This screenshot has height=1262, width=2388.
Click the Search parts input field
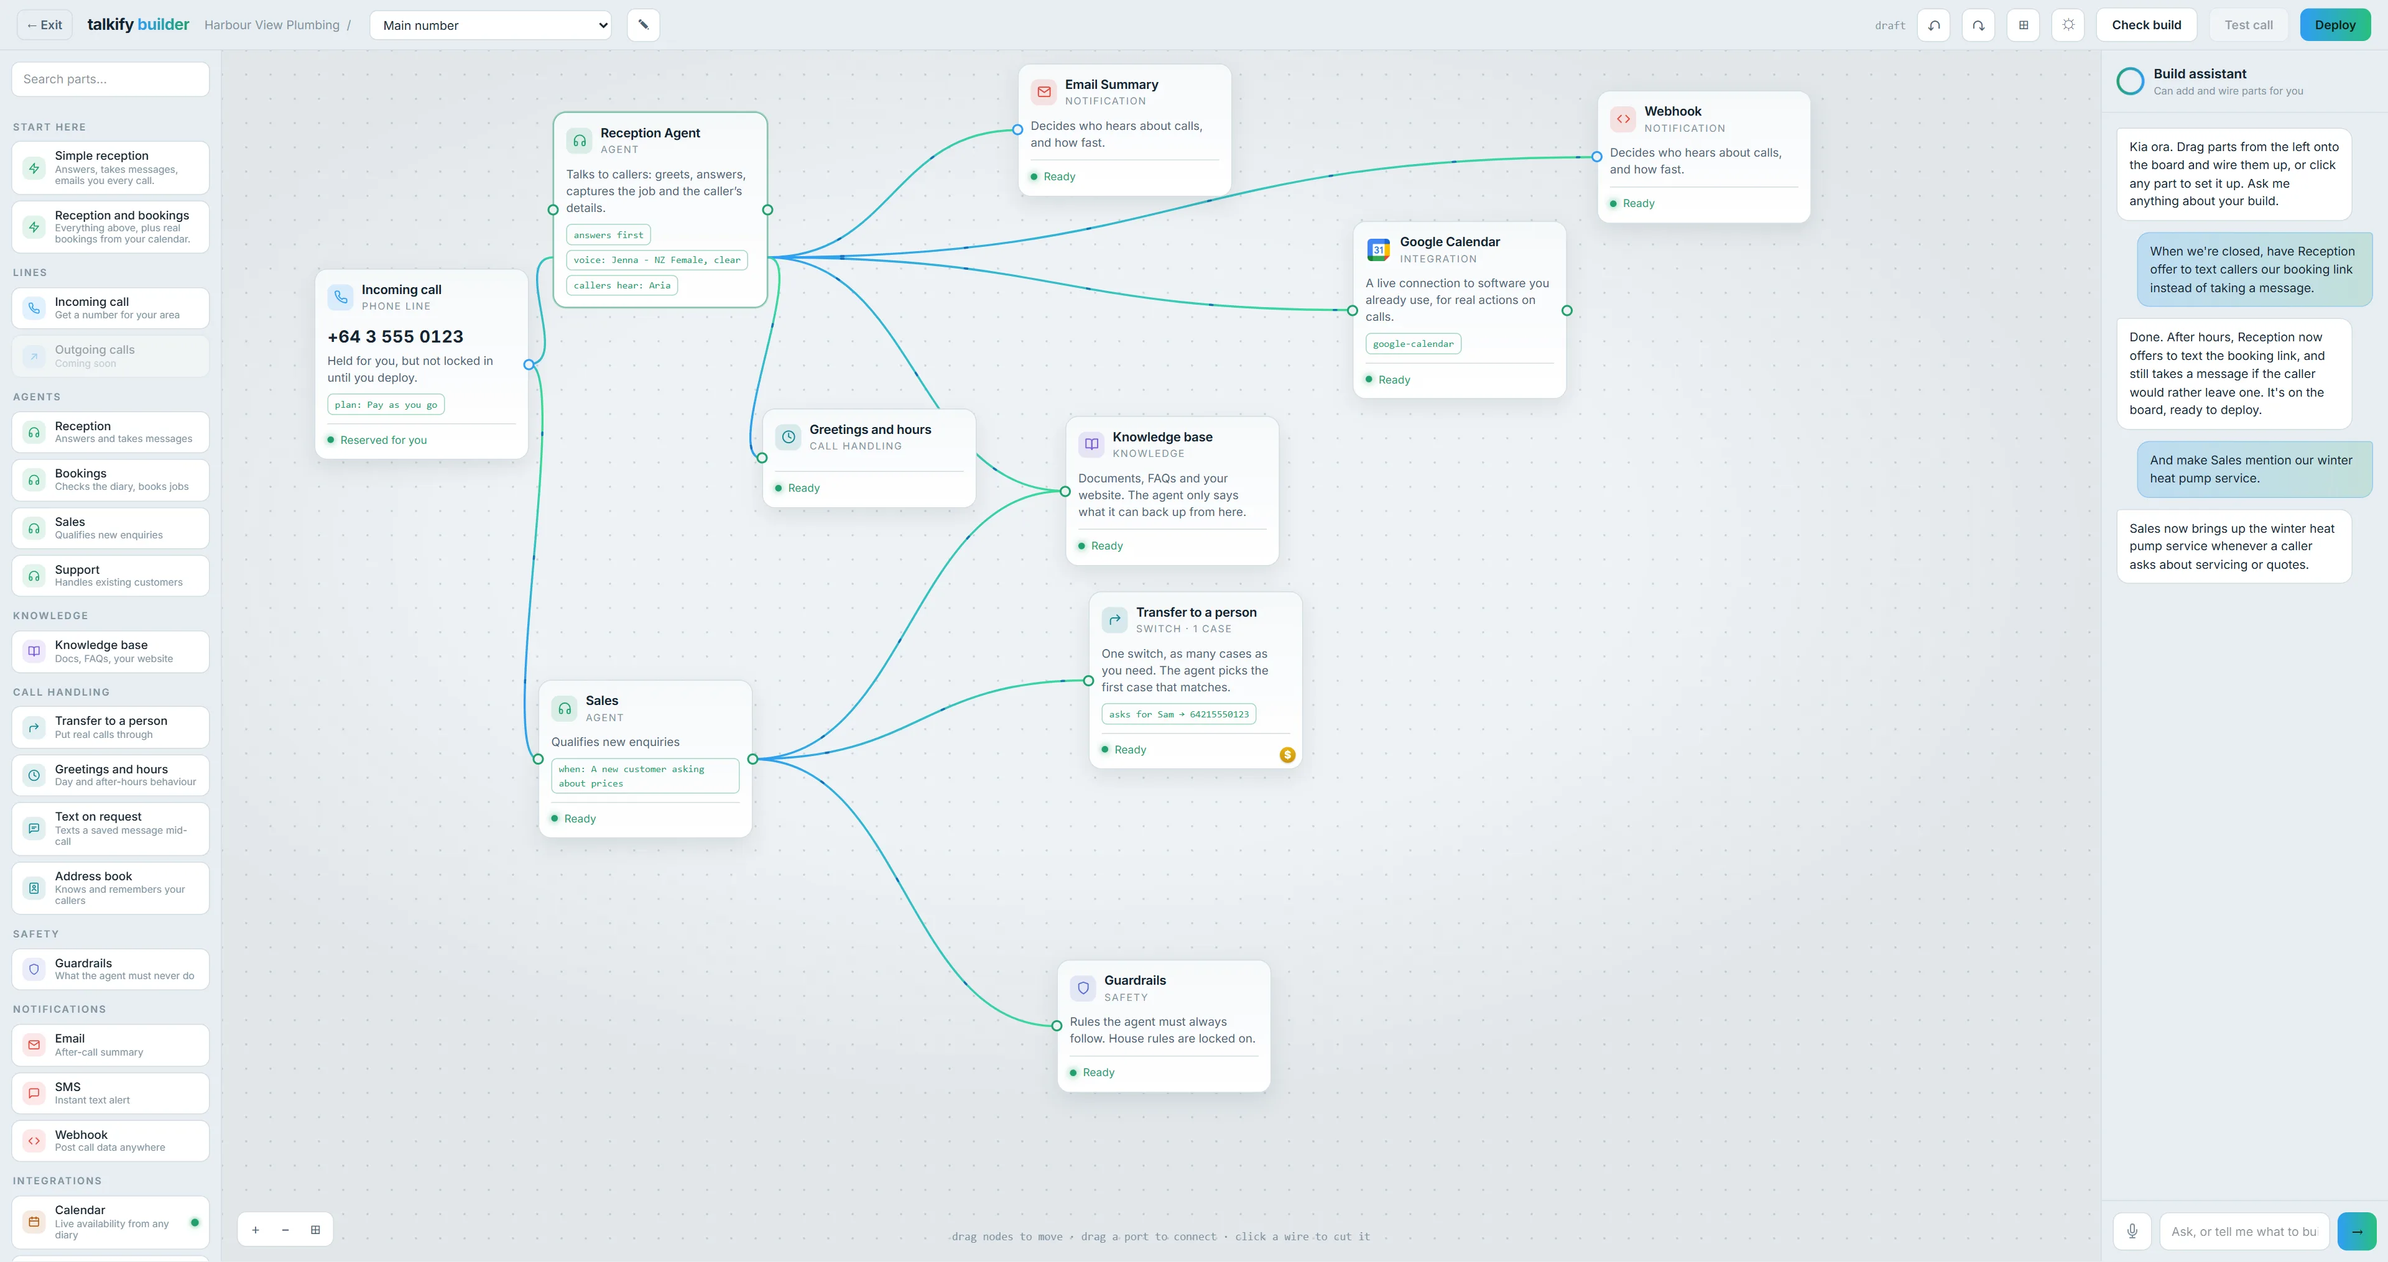pyautogui.click(x=110, y=79)
